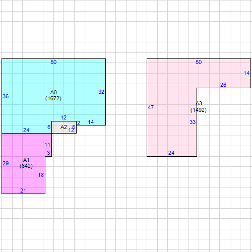Click the '2' dimension beside A2
Image resolution: width=252 pixels, height=252 pixels.
pyautogui.click(x=79, y=123)
